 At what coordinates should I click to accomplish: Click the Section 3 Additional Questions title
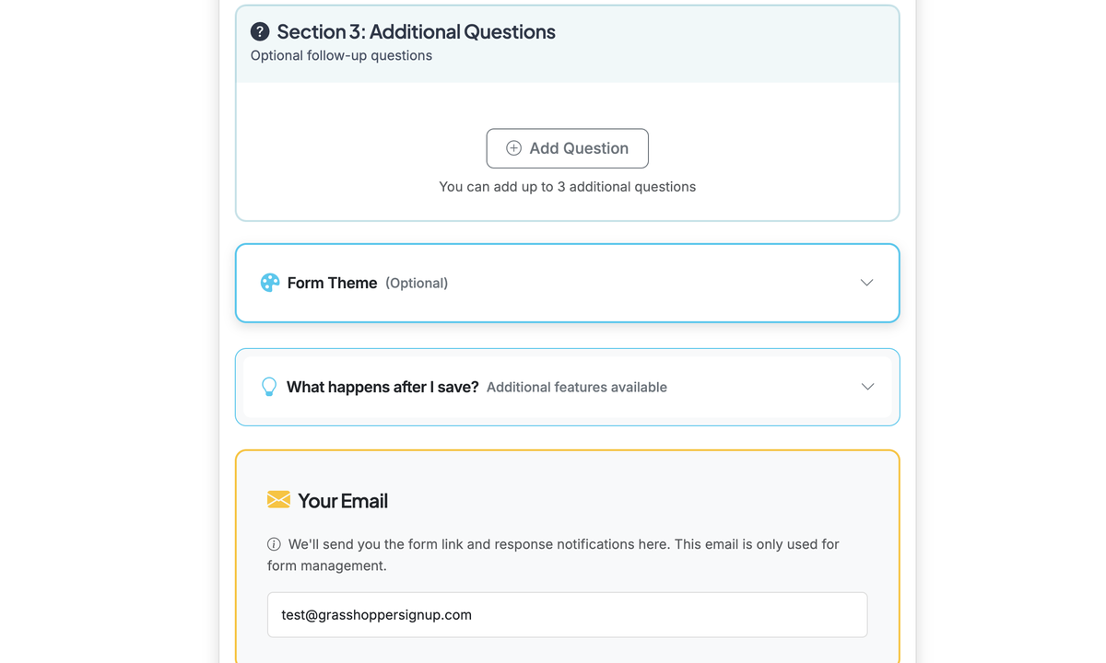[x=415, y=31]
